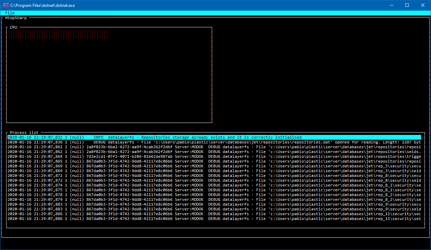Screen dimensions: 431x250
Task: Select the 21:29:07,886 row ending in rep_11\security\sei
Action: 214,219
